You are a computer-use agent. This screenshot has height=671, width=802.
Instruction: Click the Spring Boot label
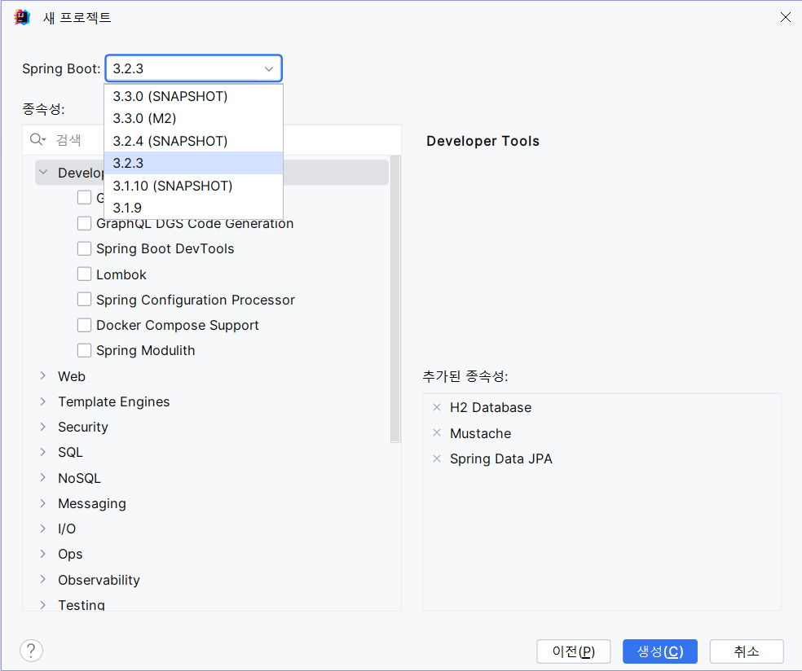click(61, 69)
